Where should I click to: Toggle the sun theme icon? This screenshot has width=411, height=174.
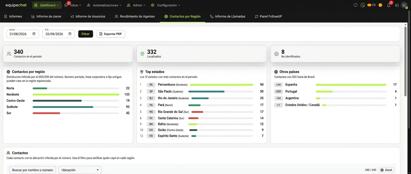tap(380, 5)
